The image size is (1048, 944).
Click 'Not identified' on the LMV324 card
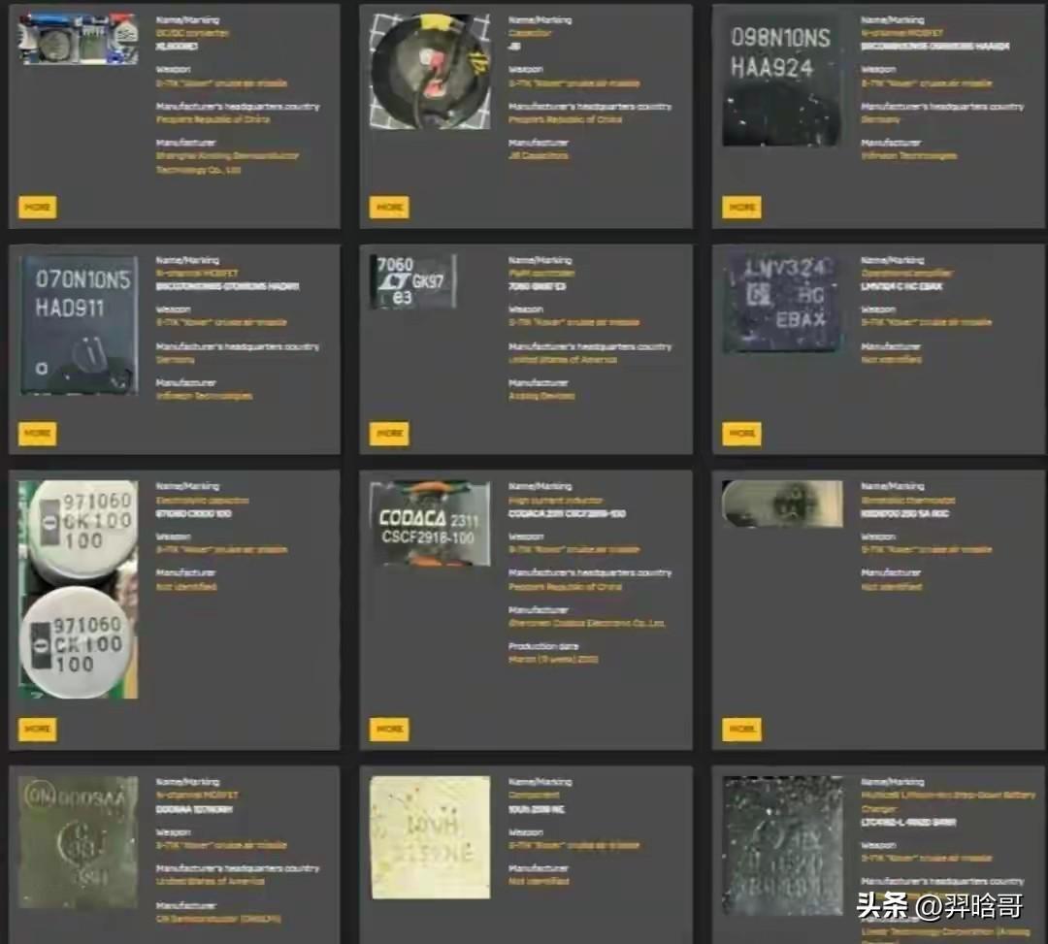click(891, 359)
